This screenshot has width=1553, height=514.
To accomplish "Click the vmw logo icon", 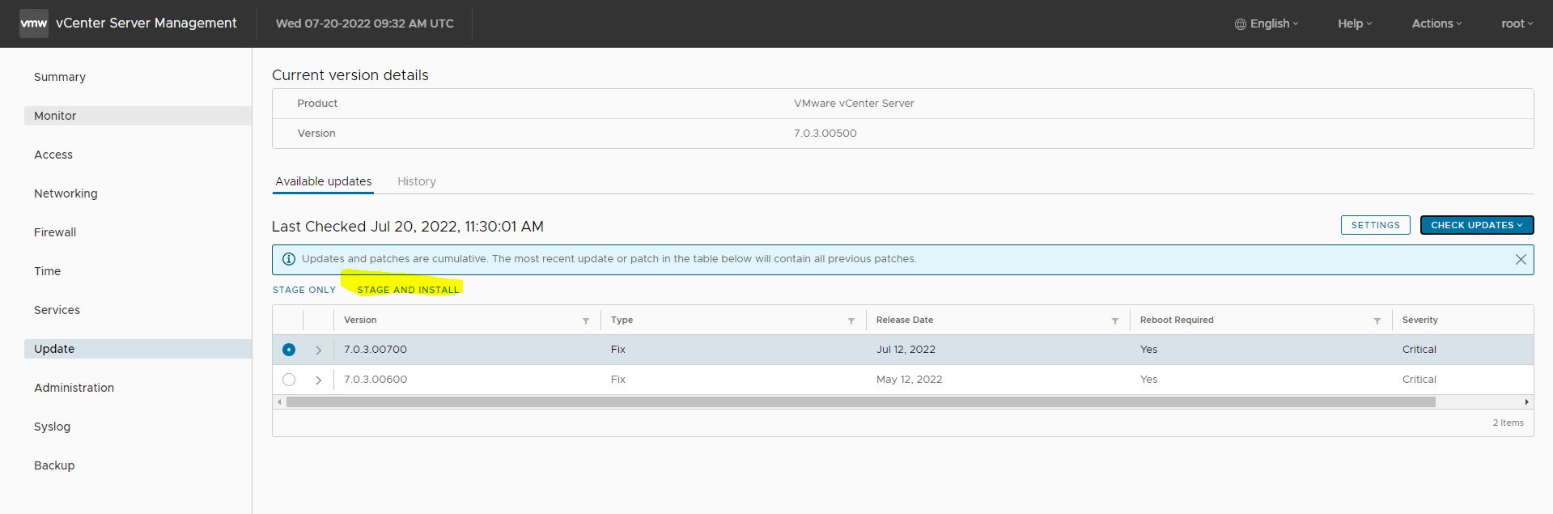I will tap(34, 23).
